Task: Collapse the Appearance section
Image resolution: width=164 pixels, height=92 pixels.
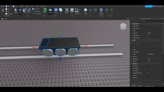Action: coord(131,24)
